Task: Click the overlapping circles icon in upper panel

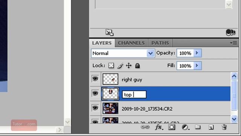Action: (230, 32)
